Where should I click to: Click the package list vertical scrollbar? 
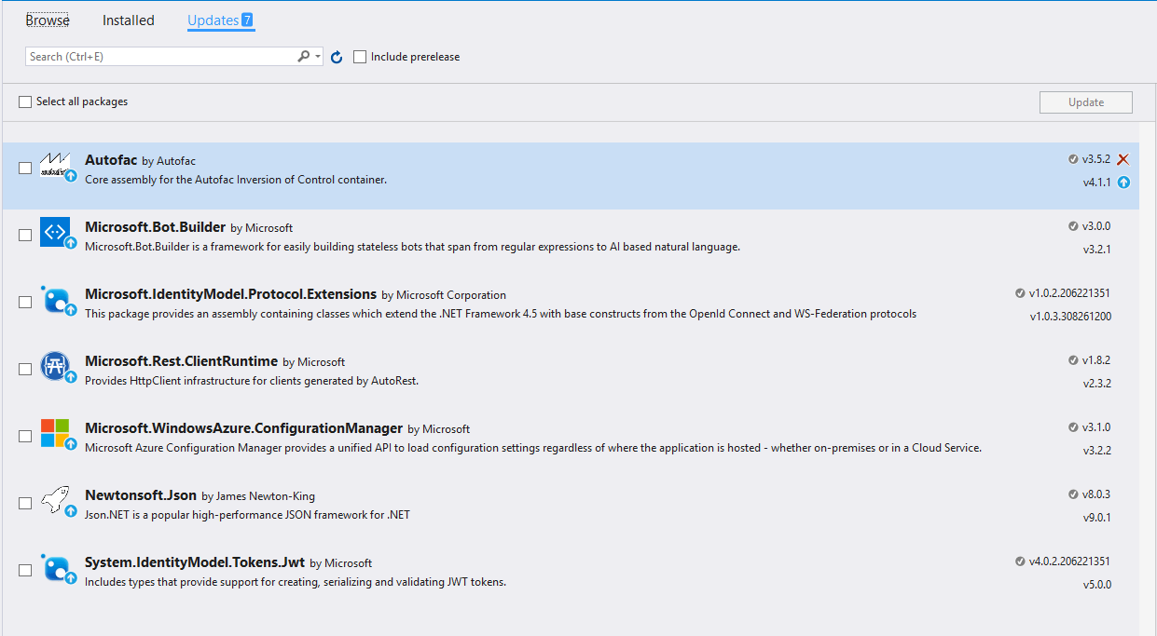point(1148,372)
